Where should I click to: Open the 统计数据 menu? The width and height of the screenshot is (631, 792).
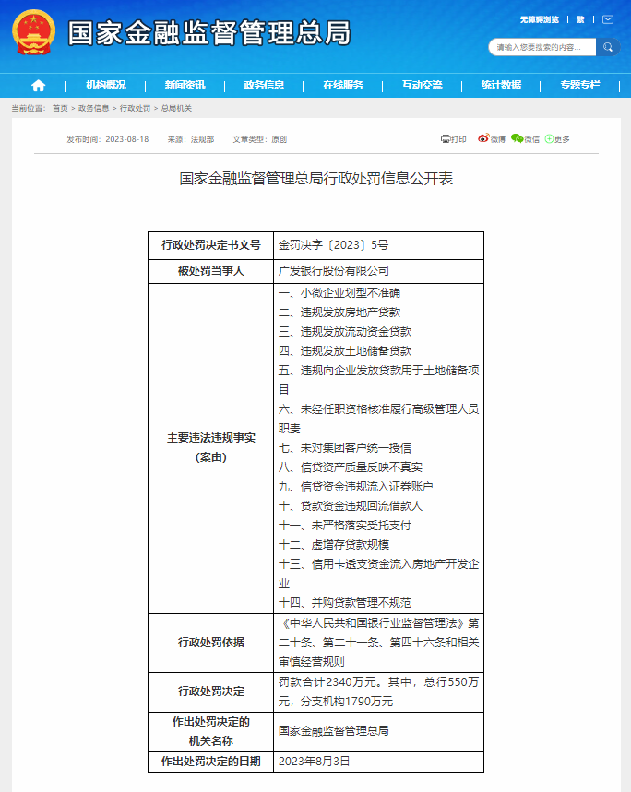pos(501,85)
